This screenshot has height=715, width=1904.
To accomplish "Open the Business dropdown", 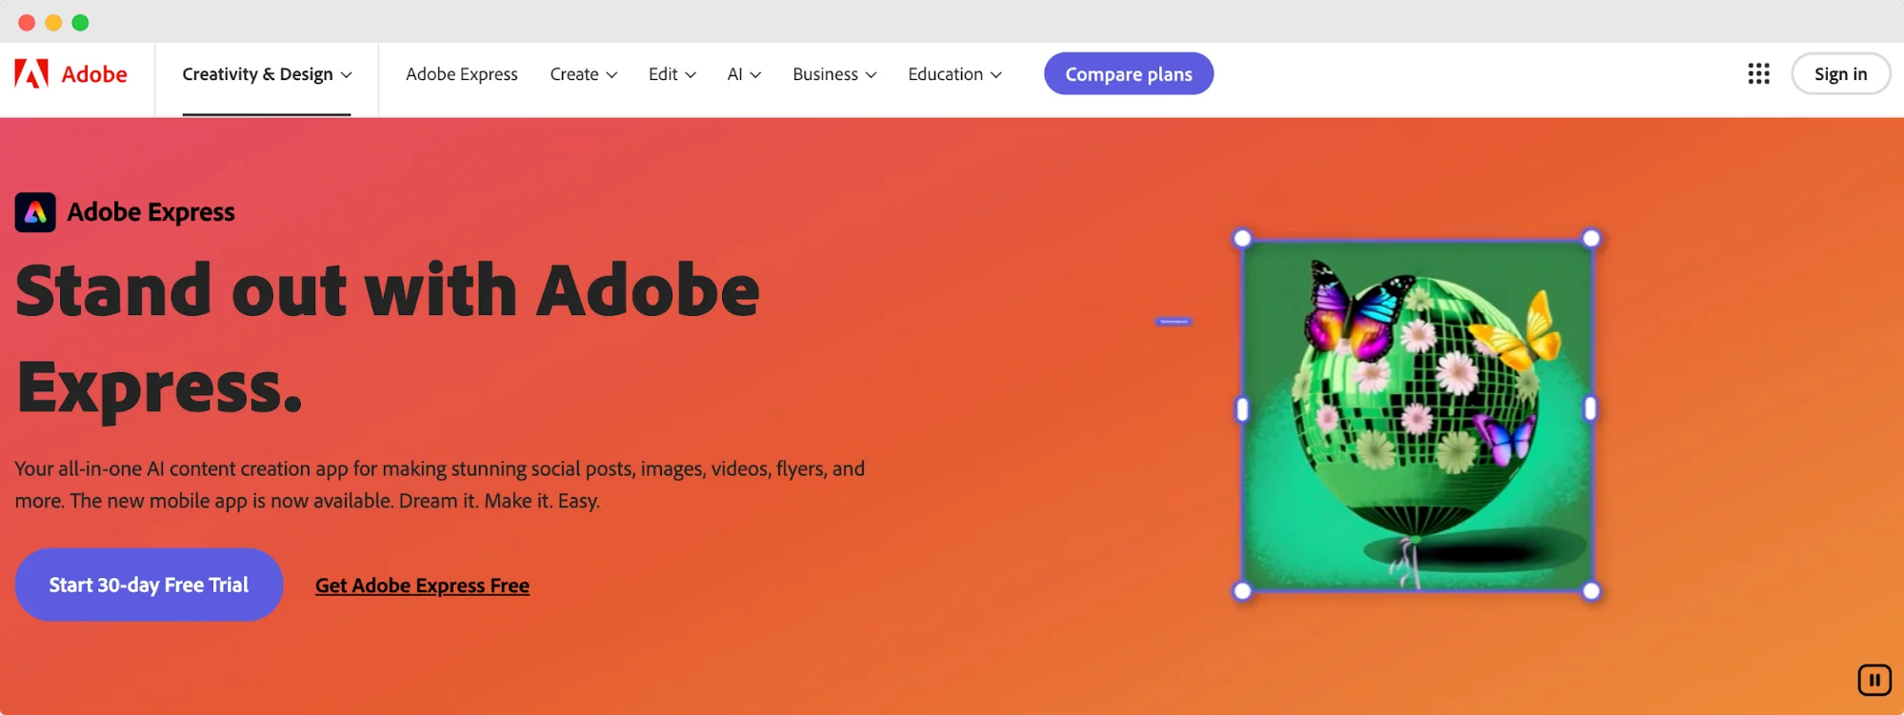I will pos(834,74).
